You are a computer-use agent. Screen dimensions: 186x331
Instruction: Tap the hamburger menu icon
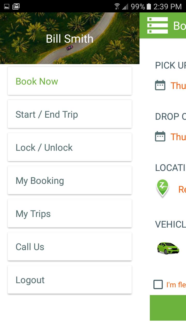(x=158, y=25)
